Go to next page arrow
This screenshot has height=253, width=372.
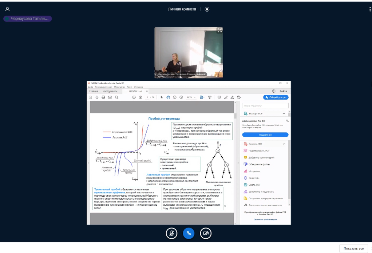point(141,97)
